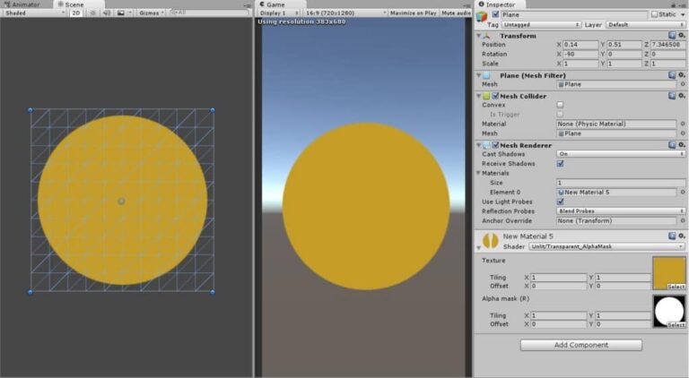Screen dimensions: 689x378
Task: Click the Add Component button
Action: [580, 345]
